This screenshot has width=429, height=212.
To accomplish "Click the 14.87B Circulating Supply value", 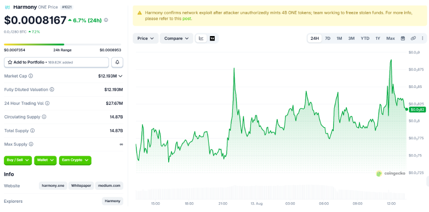I will point(116,117).
